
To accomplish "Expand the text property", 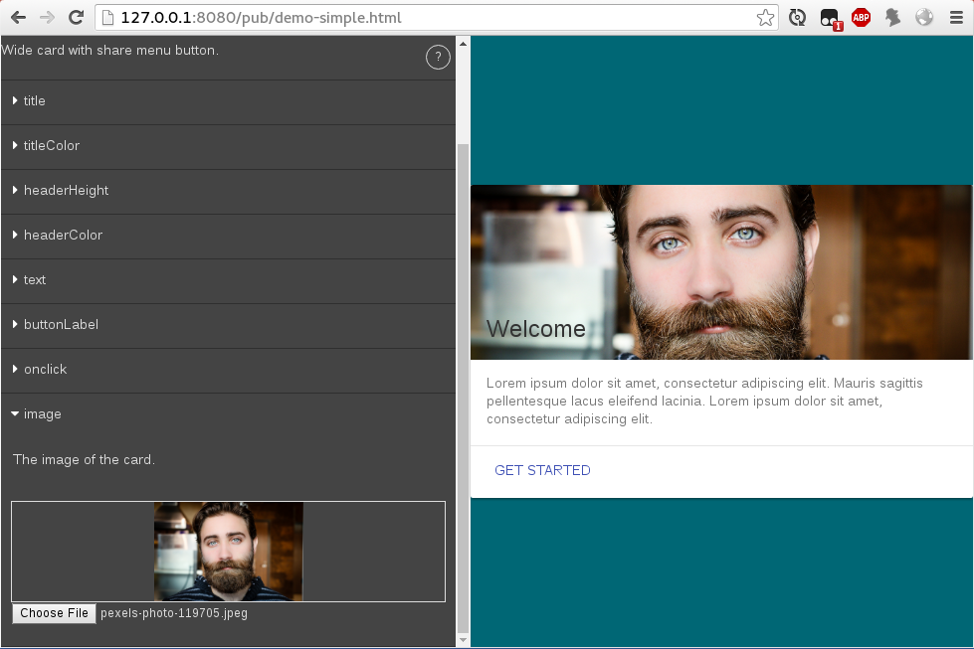I will 228,280.
